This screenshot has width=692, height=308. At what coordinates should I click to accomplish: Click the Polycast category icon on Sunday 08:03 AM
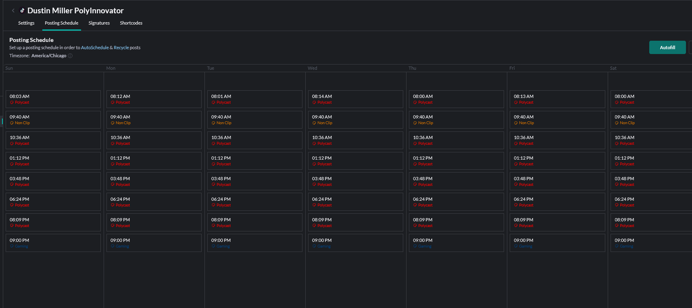12,103
